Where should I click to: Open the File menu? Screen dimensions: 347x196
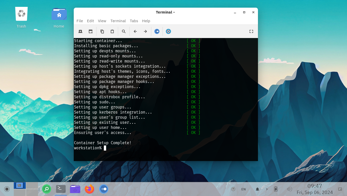pos(80,21)
